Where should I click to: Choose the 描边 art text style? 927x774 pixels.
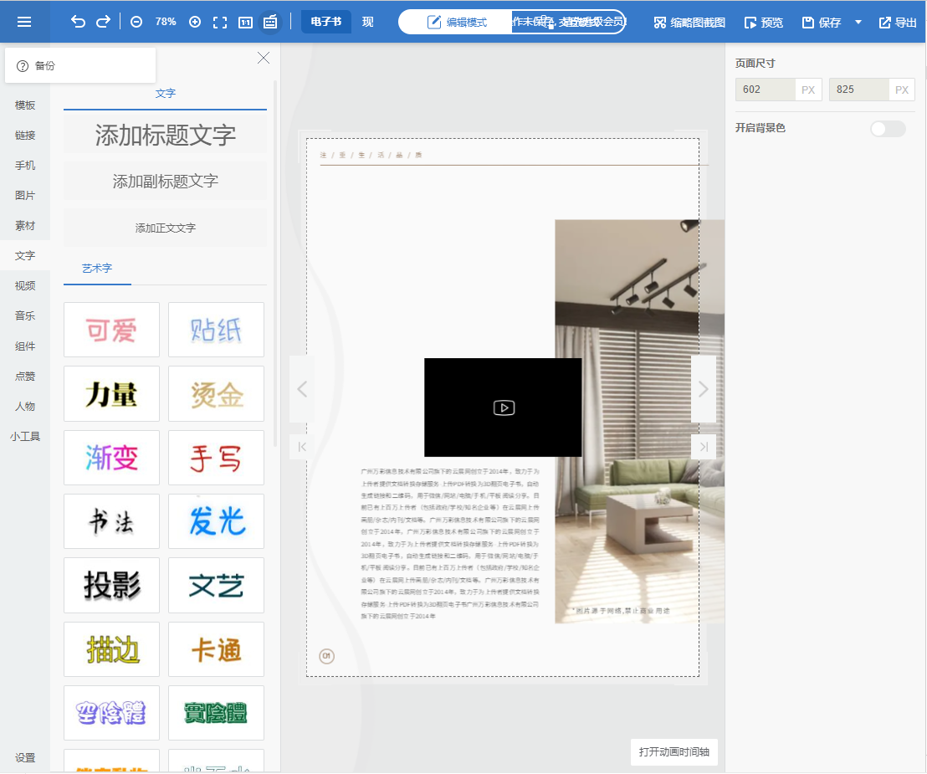pos(112,649)
